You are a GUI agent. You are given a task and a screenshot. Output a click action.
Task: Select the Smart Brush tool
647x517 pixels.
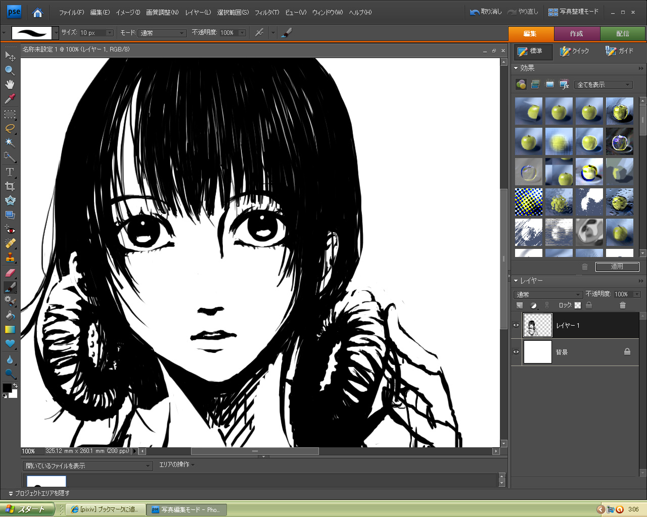(x=10, y=301)
